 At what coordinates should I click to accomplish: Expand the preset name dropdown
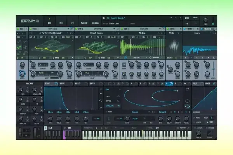(x=171, y=18)
